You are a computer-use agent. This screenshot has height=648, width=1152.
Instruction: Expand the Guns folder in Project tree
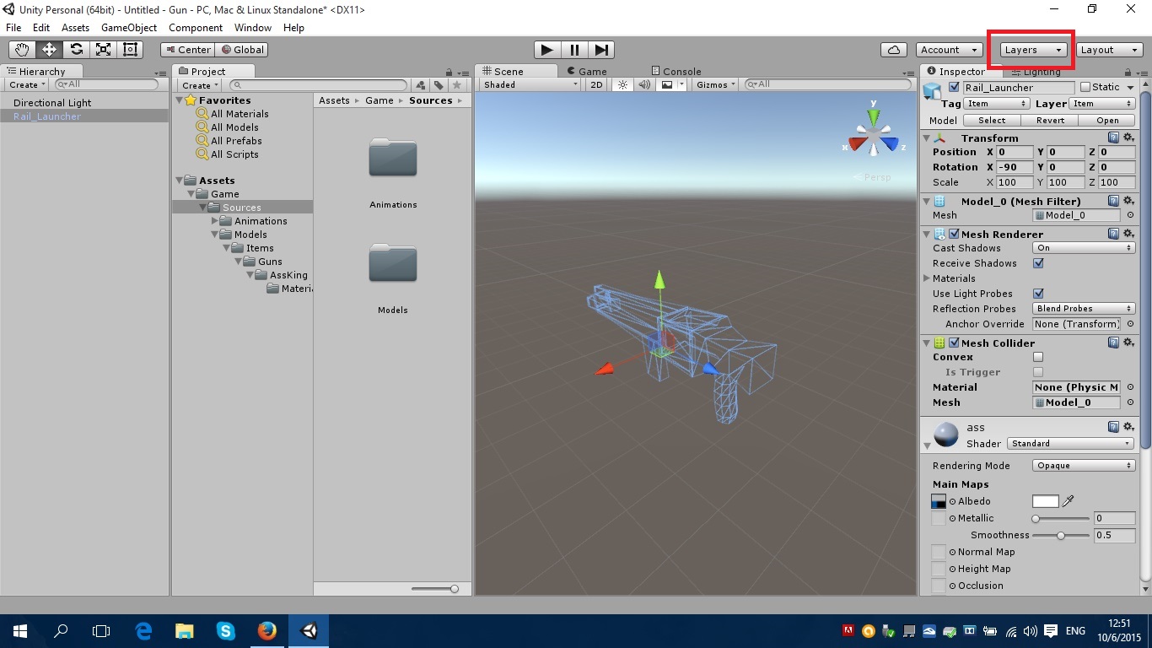pyautogui.click(x=238, y=262)
